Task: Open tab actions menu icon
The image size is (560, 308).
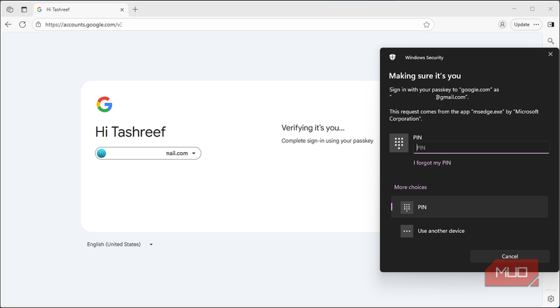Action: [x=24, y=9]
